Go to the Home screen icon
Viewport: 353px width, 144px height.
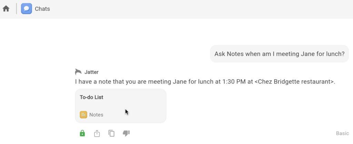[x=6, y=9]
